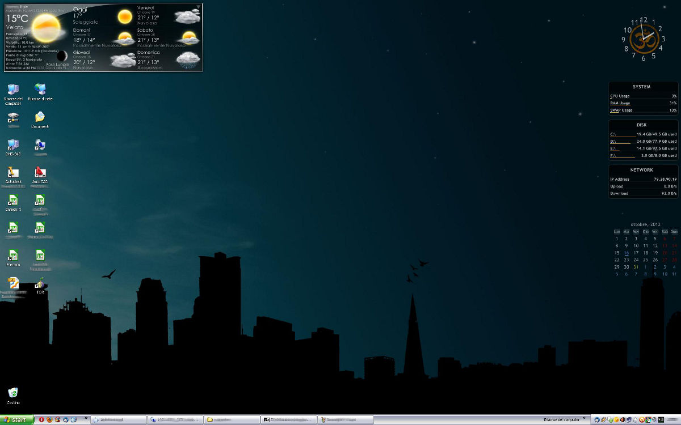Open the weather widget dropdown arrow
This screenshot has height=425, width=681.
(198, 7)
